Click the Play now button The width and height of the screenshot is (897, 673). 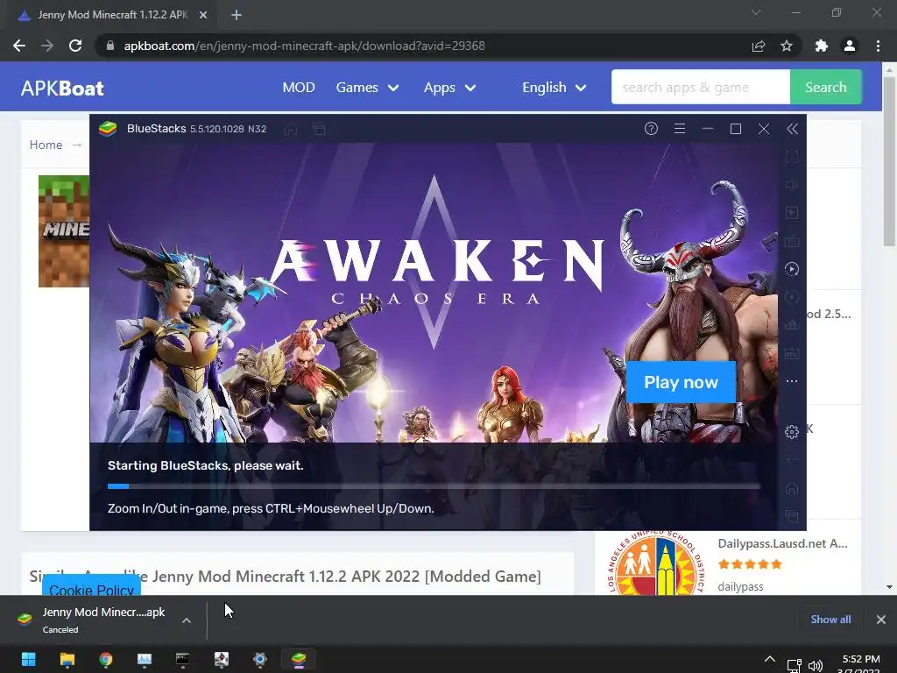(x=681, y=382)
